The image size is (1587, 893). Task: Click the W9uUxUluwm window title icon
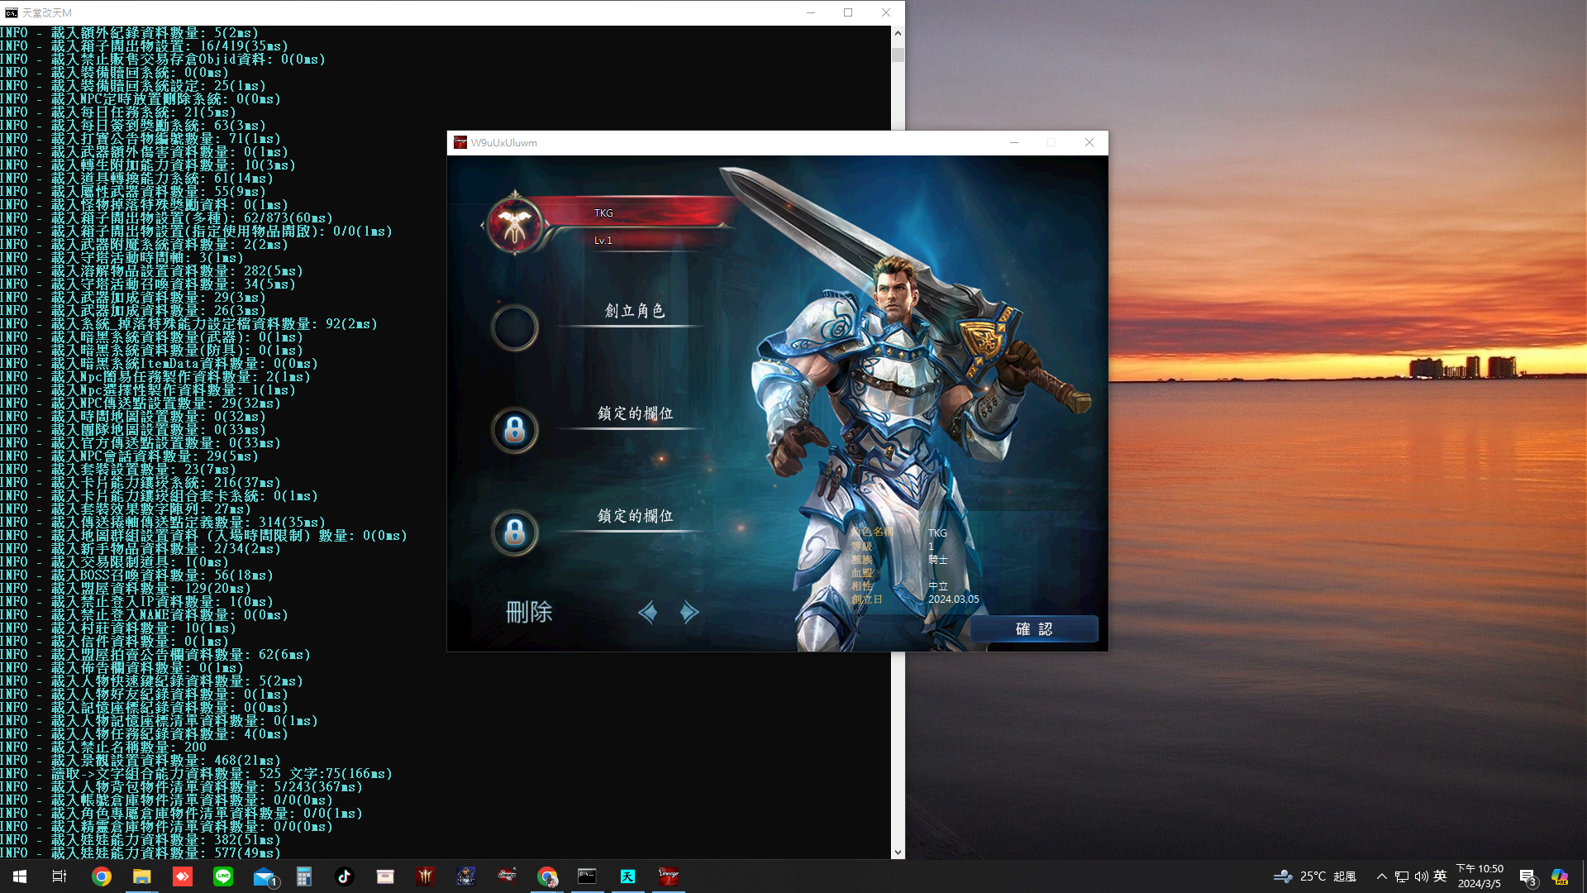pyautogui.click(x=460, y=142)
